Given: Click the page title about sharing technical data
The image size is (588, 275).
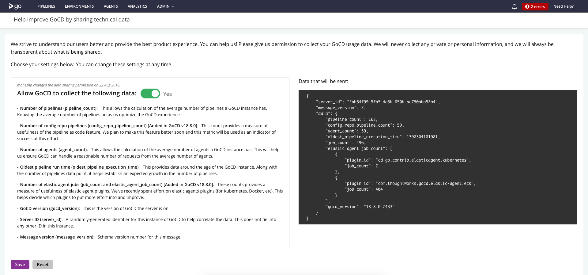Looking at the screenshot, I should [x=72, y=20].
